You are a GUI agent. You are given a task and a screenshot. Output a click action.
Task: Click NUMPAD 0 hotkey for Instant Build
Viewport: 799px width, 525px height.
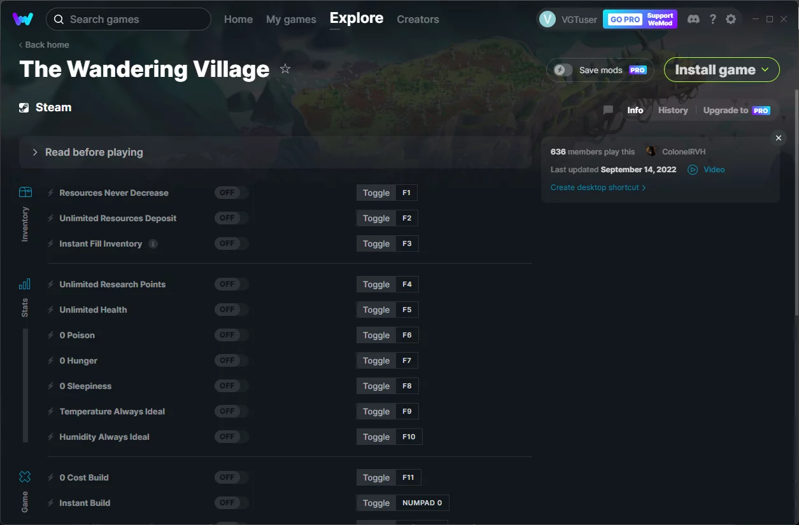[422, 503]
